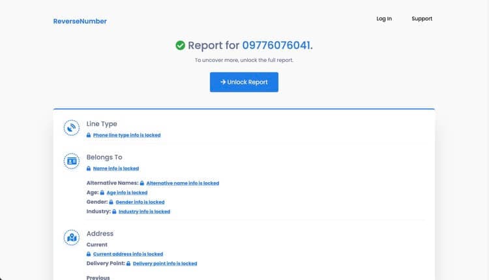The image size is (489, 280).
Task: Click lock icon beside Gender label
Action: click(111, 202)
